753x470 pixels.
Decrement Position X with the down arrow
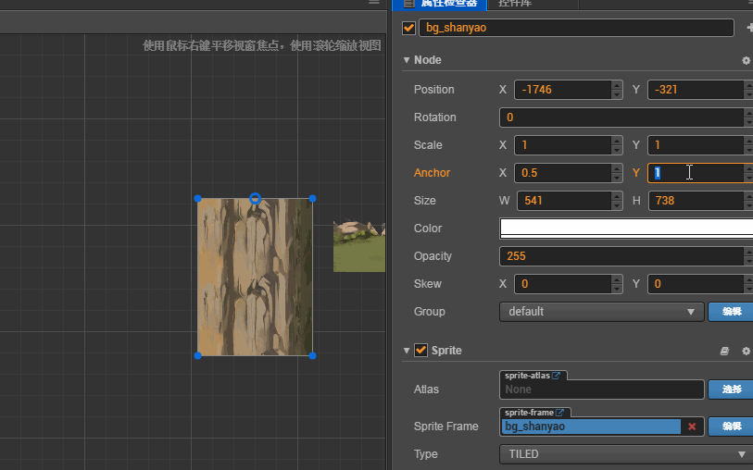tap(617, 94)
